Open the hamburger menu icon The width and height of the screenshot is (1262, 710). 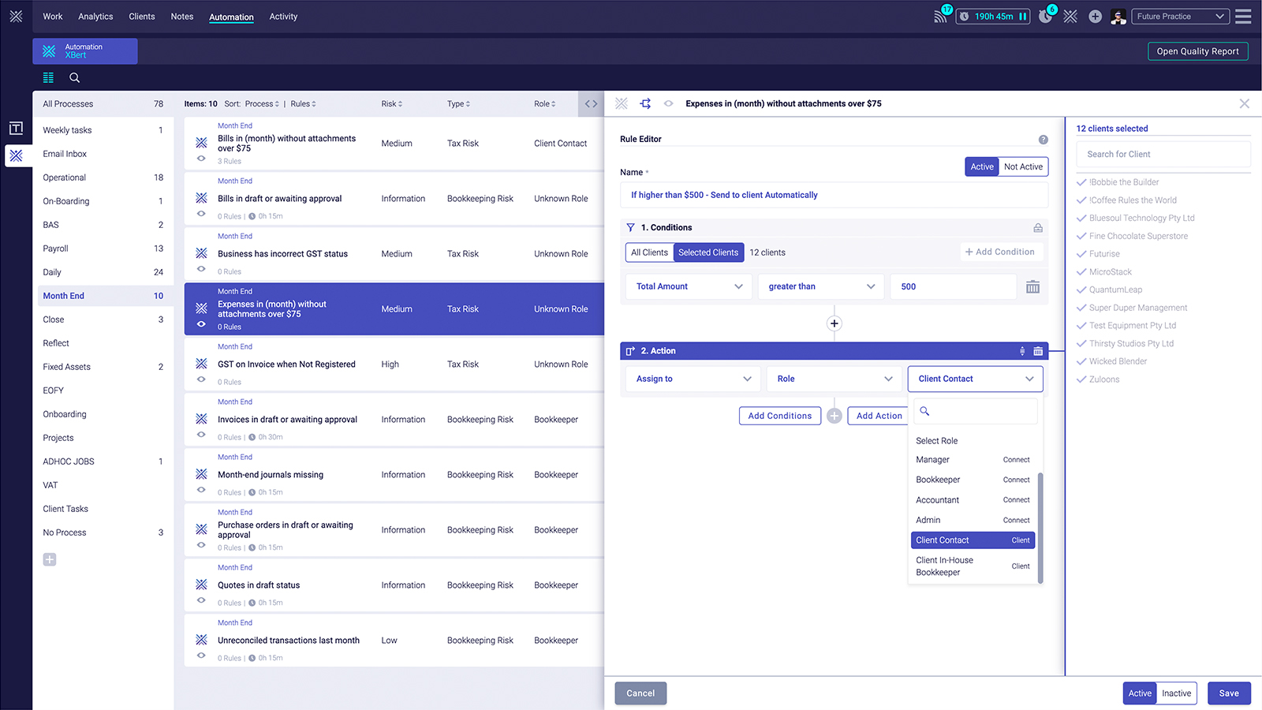point(1243,17)
